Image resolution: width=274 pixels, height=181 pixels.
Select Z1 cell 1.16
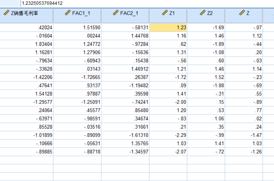(x=168, y=36)
